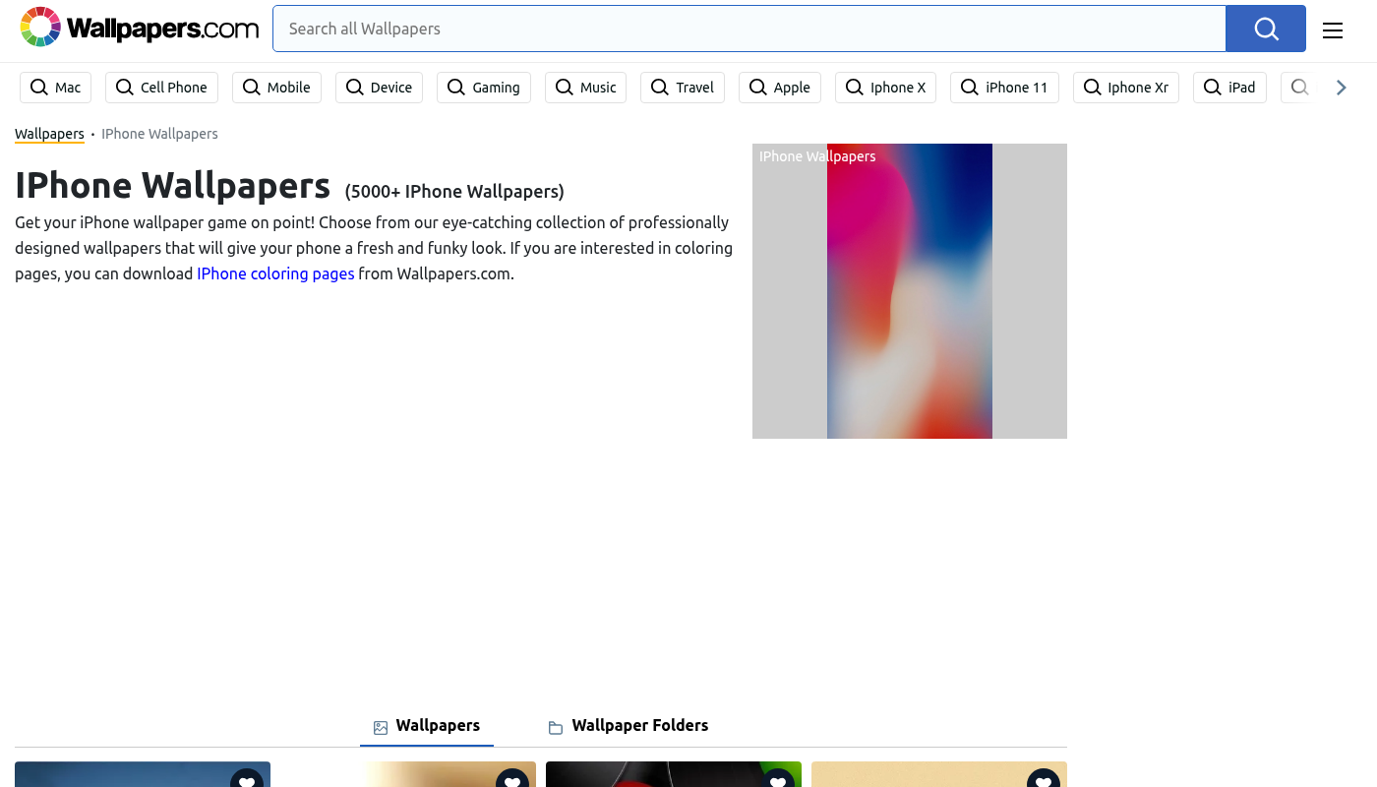
Task: Heart the third wallpaper thumbnail
Action: click(778, 779)
